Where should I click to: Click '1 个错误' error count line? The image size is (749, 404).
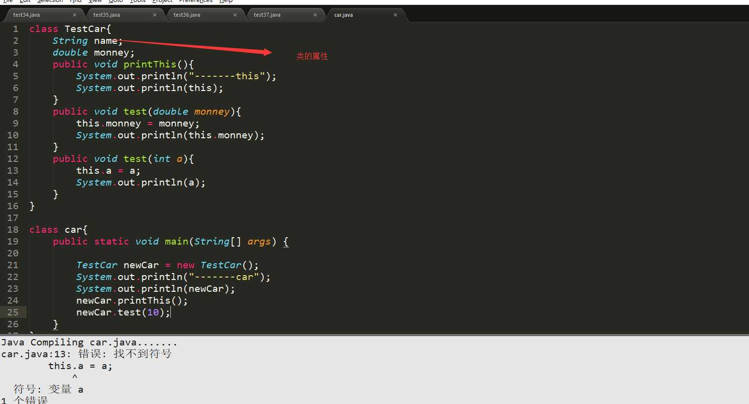pyautogui.click(x=25, y=400)
